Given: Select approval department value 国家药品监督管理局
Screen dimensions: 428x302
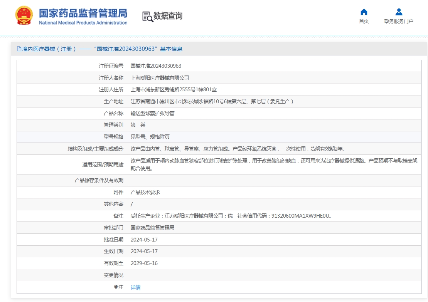Looking at the screenshot, I should tap(152, 228).
